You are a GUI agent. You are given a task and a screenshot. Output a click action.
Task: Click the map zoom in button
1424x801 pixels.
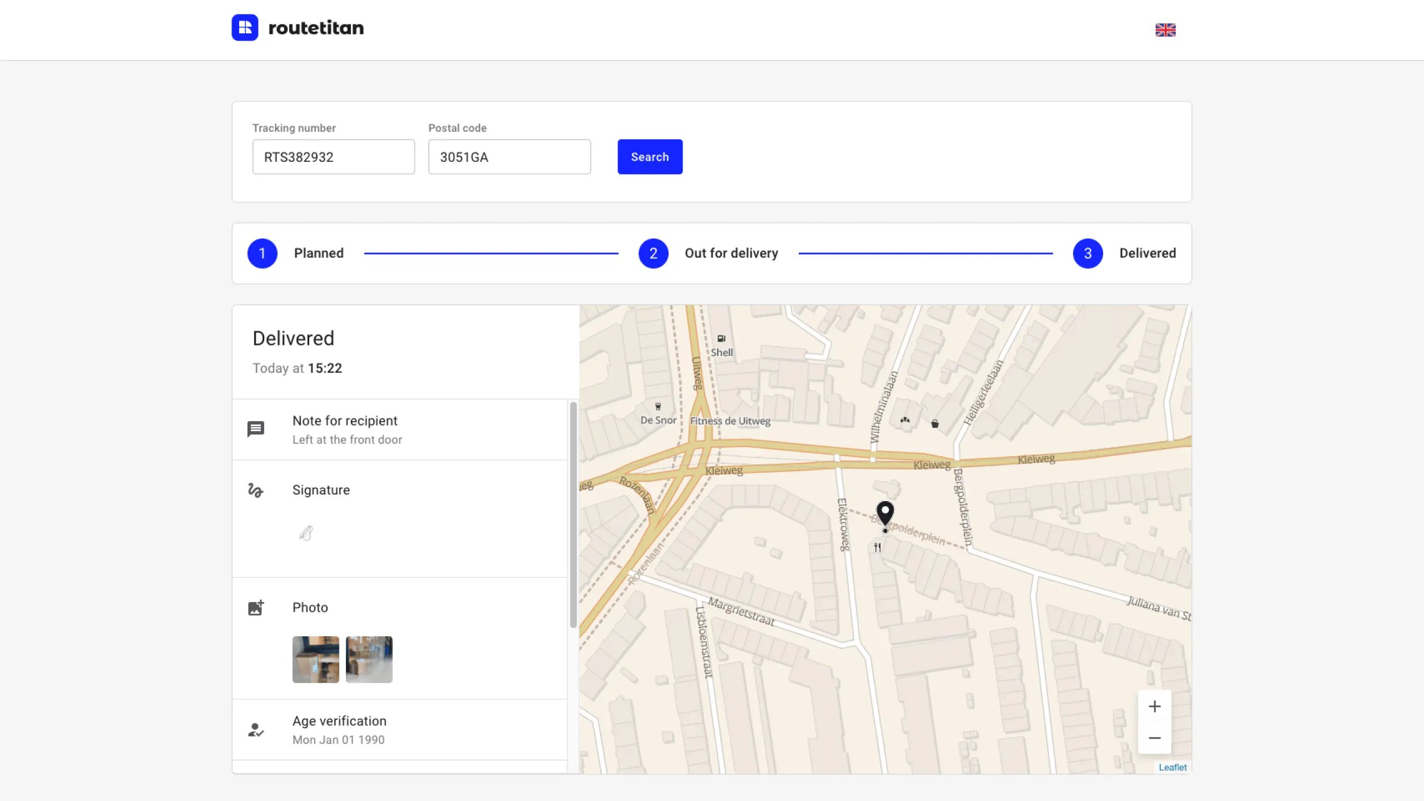(1154, 706)
